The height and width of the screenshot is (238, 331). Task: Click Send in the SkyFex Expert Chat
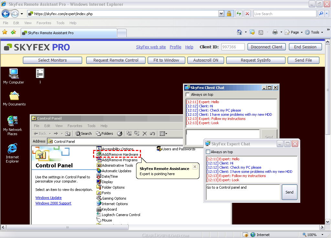pyautogui.click(x=289, y=192)
